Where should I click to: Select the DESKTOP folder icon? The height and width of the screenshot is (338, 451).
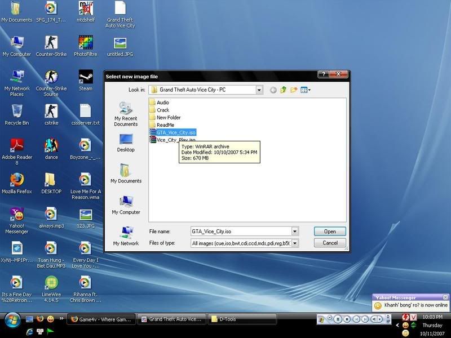51,184
